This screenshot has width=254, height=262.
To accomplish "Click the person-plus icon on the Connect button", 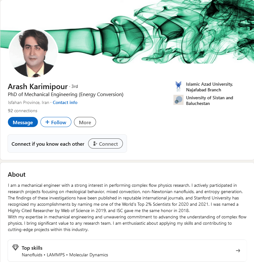I will pos(95,144).
